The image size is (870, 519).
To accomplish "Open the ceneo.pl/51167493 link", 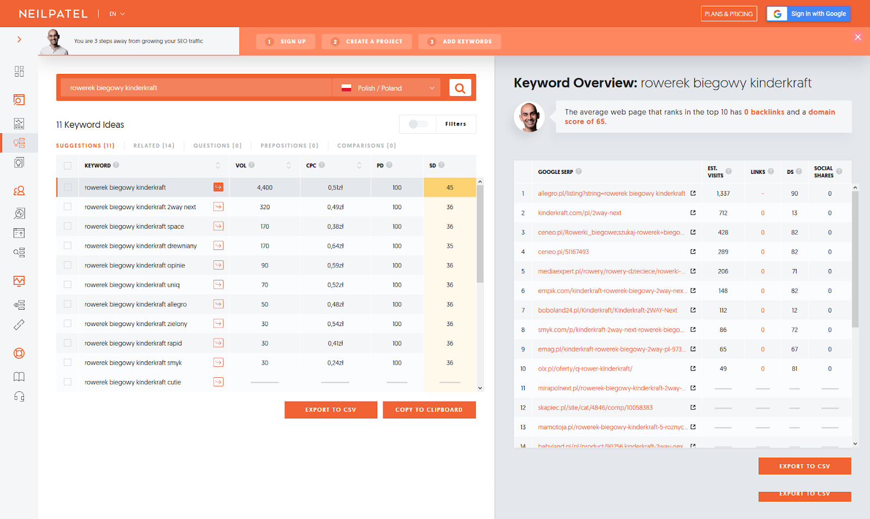I will point(563,252).
